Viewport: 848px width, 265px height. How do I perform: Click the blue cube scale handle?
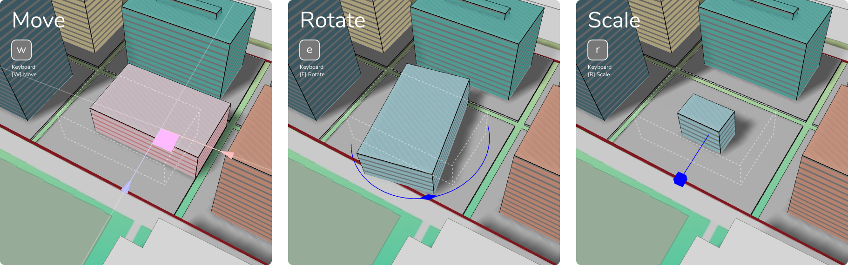(x=680, y=179)
